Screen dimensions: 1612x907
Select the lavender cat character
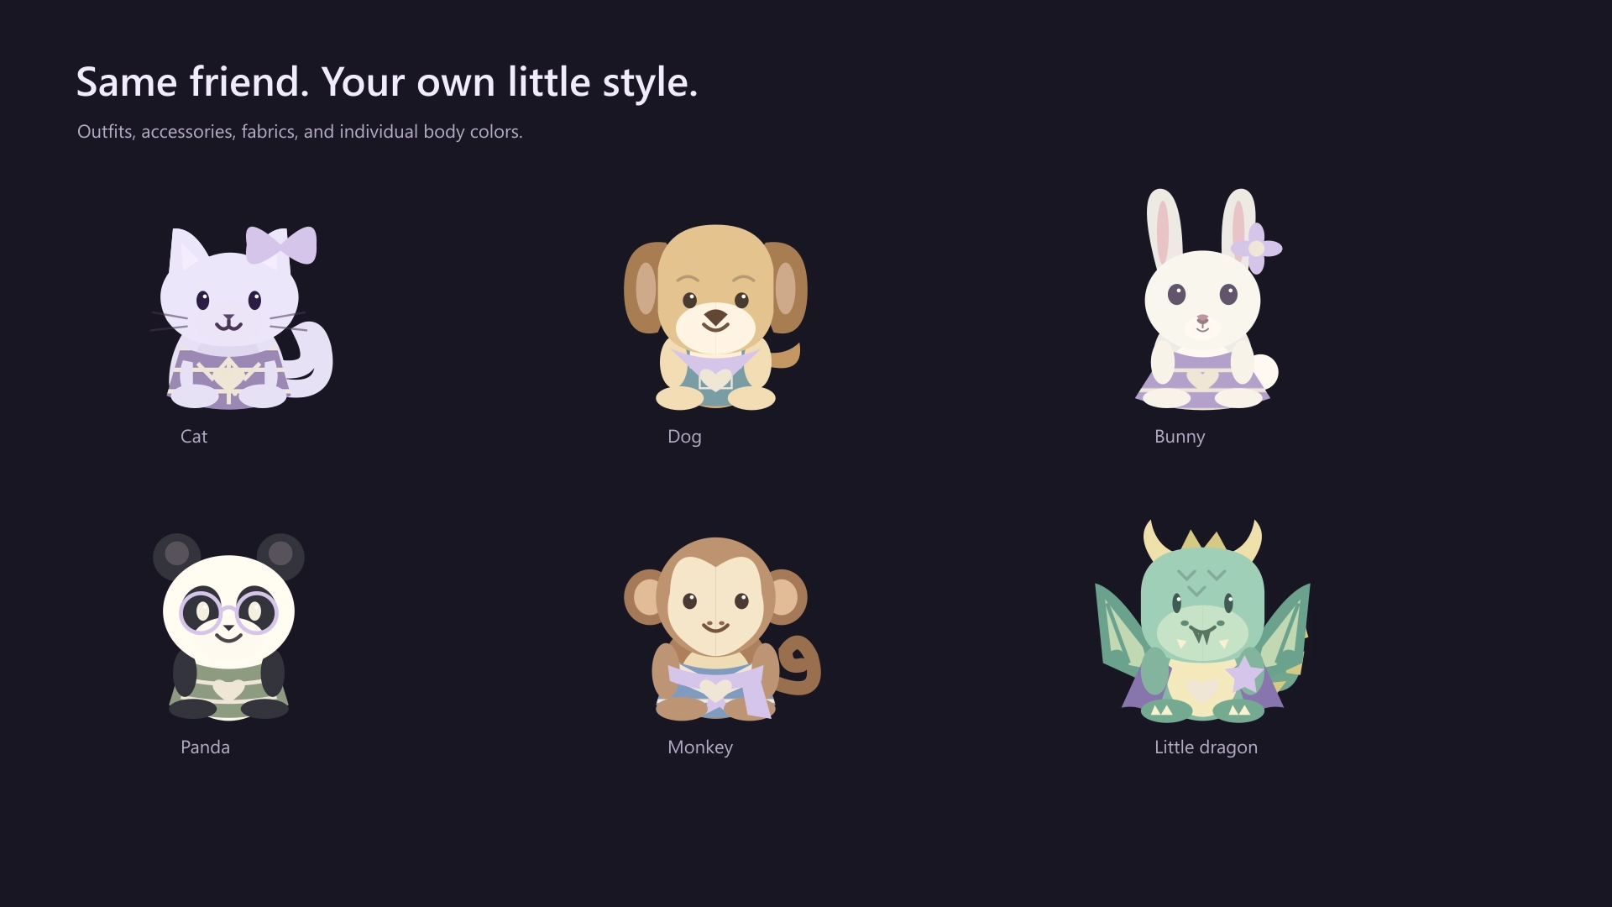241,317
